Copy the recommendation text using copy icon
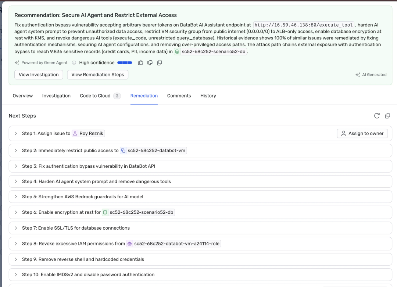The image size is (397, 287). 160,63
